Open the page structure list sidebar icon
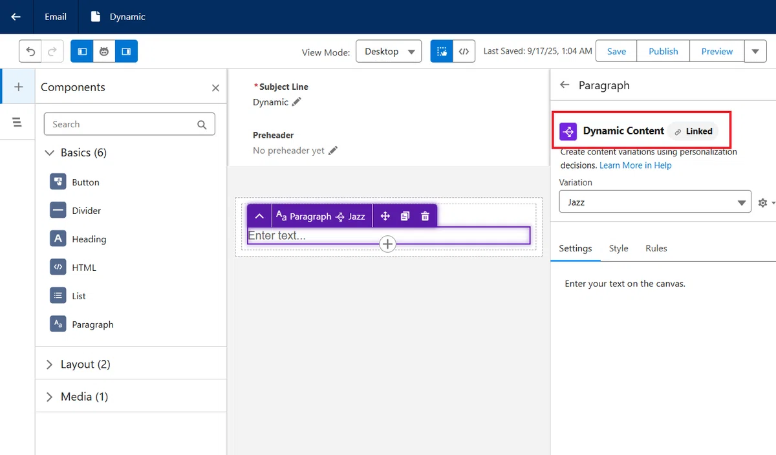Image resolution: width=776 pixels, height=455 pixels. (x=17, y=122)
